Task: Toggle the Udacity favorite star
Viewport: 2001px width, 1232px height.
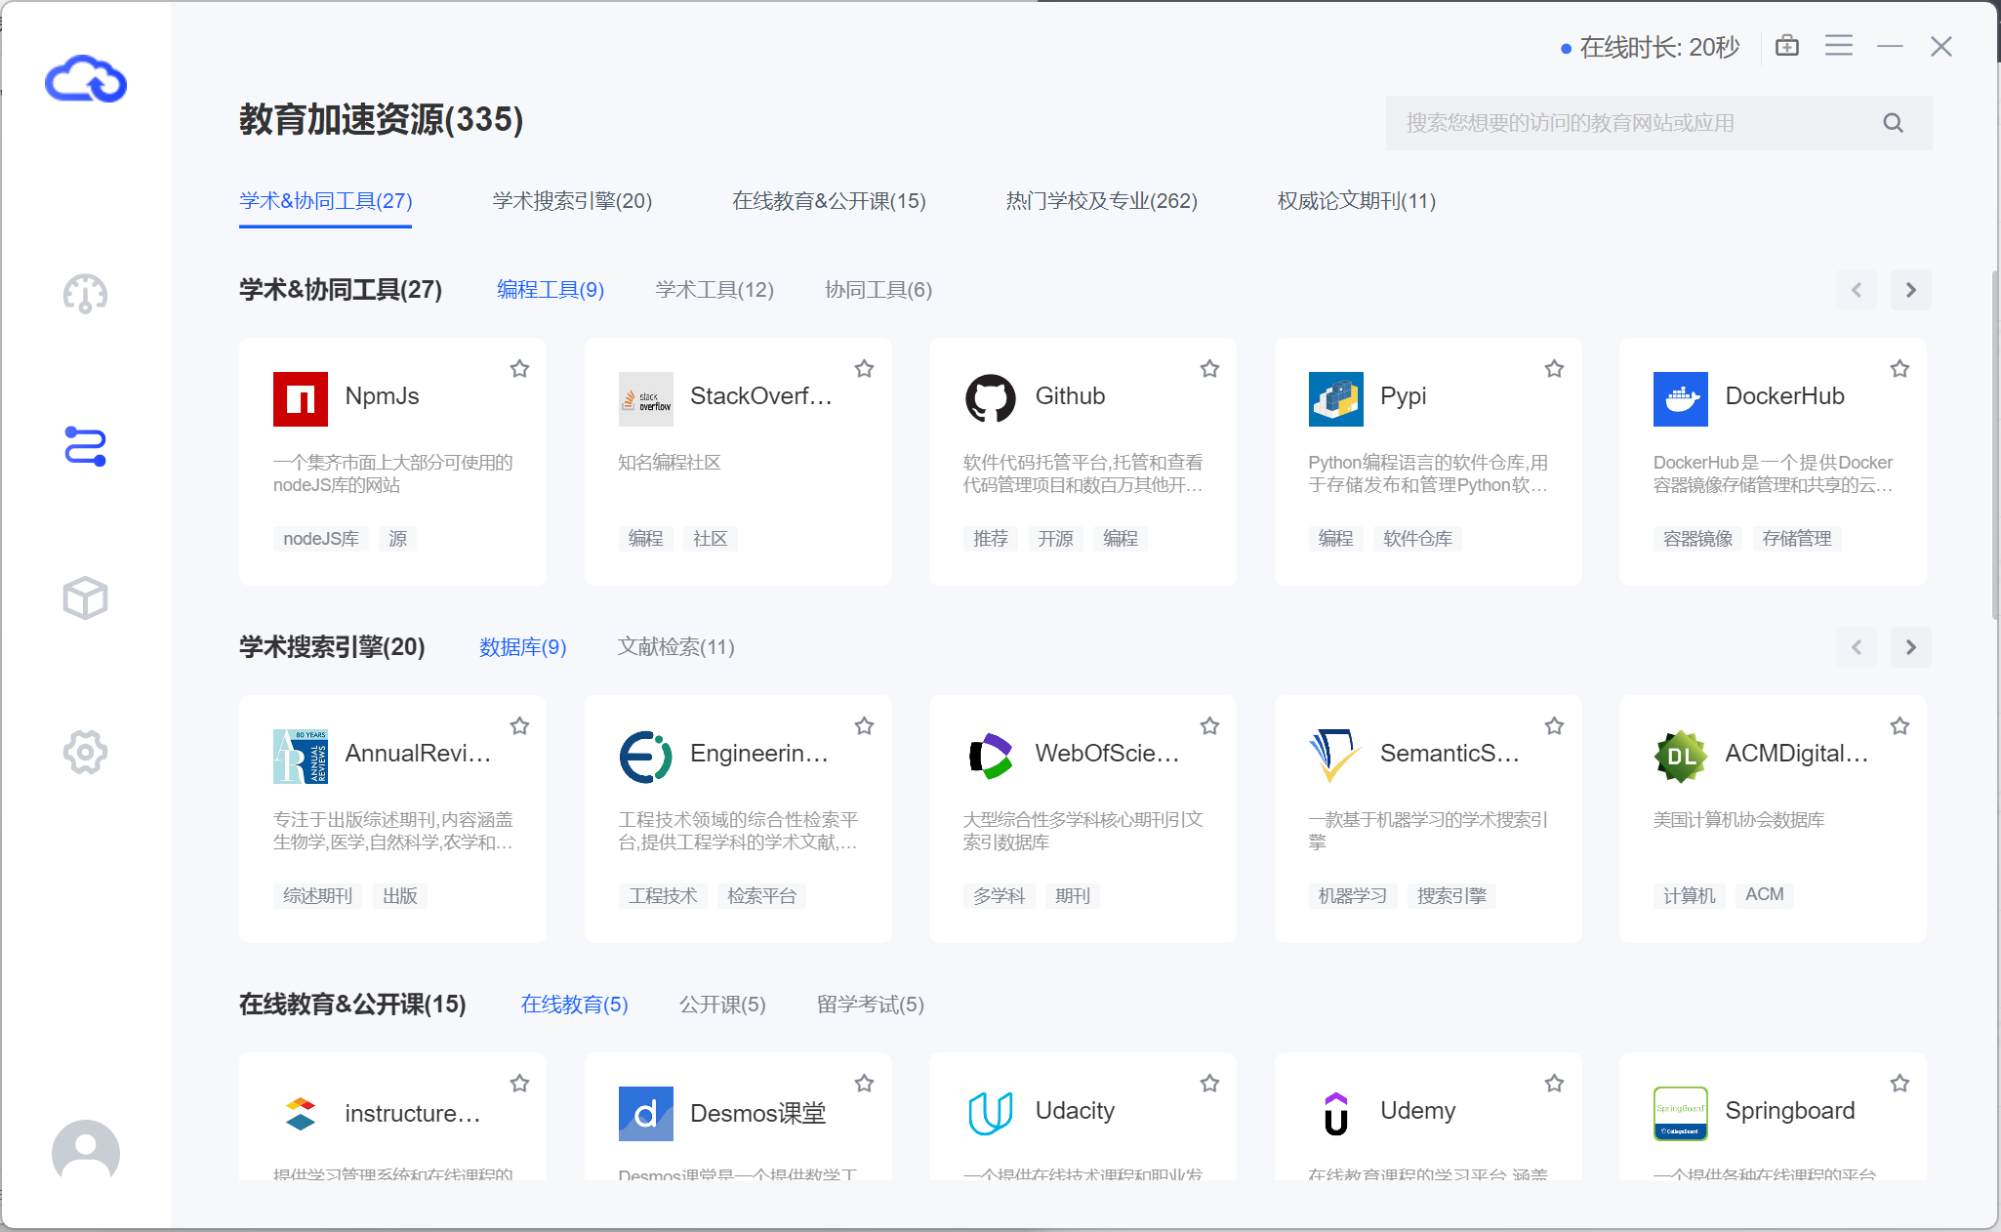Action: [x=1209, y=1084]
